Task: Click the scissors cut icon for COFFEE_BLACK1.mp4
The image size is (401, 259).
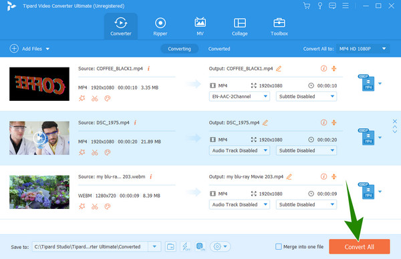Action: [x=95, y=98]
